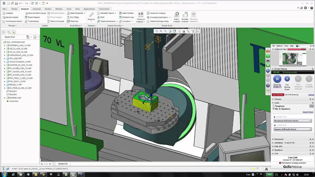Open the Sound Check link
Viewport: 315px width, 177px height.
click(x=308, y=112)
